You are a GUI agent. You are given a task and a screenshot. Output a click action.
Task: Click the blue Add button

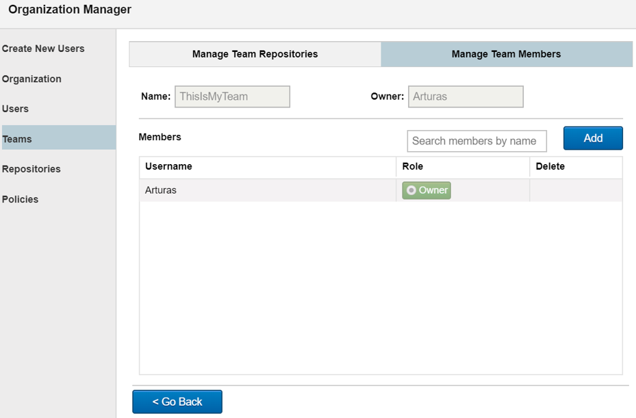593,138
